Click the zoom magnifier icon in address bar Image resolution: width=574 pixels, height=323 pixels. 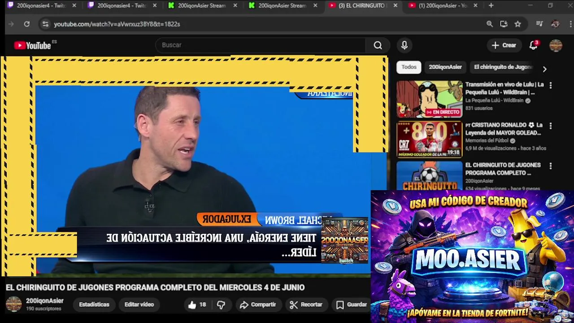click(x=490, y=24)
